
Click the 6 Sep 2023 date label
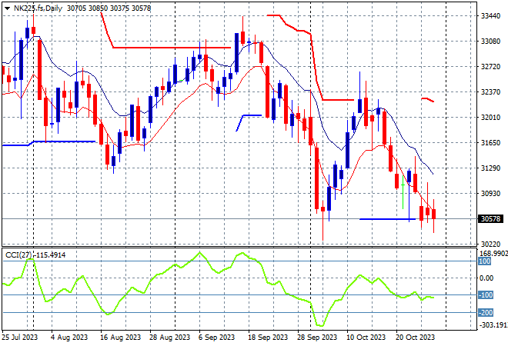[x=216, y=338]
